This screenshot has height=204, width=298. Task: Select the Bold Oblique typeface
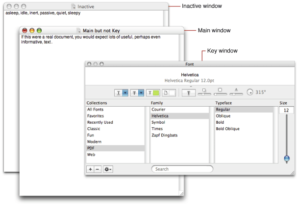tap(228, 129)
